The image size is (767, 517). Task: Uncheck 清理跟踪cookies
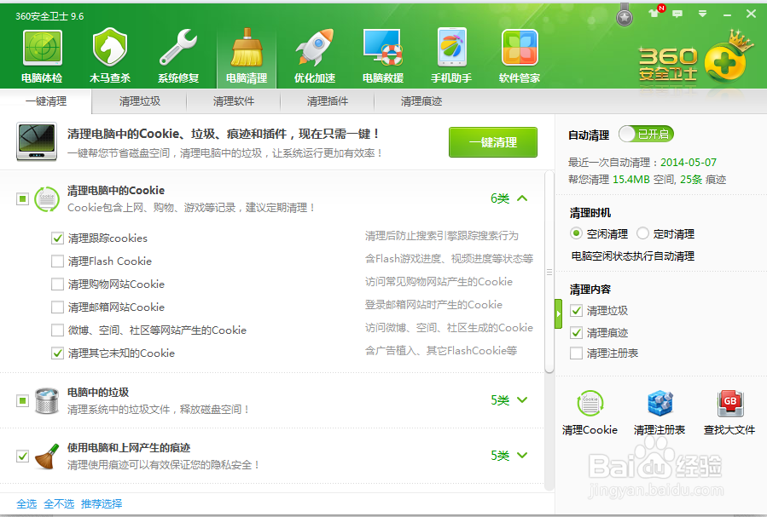57,238
